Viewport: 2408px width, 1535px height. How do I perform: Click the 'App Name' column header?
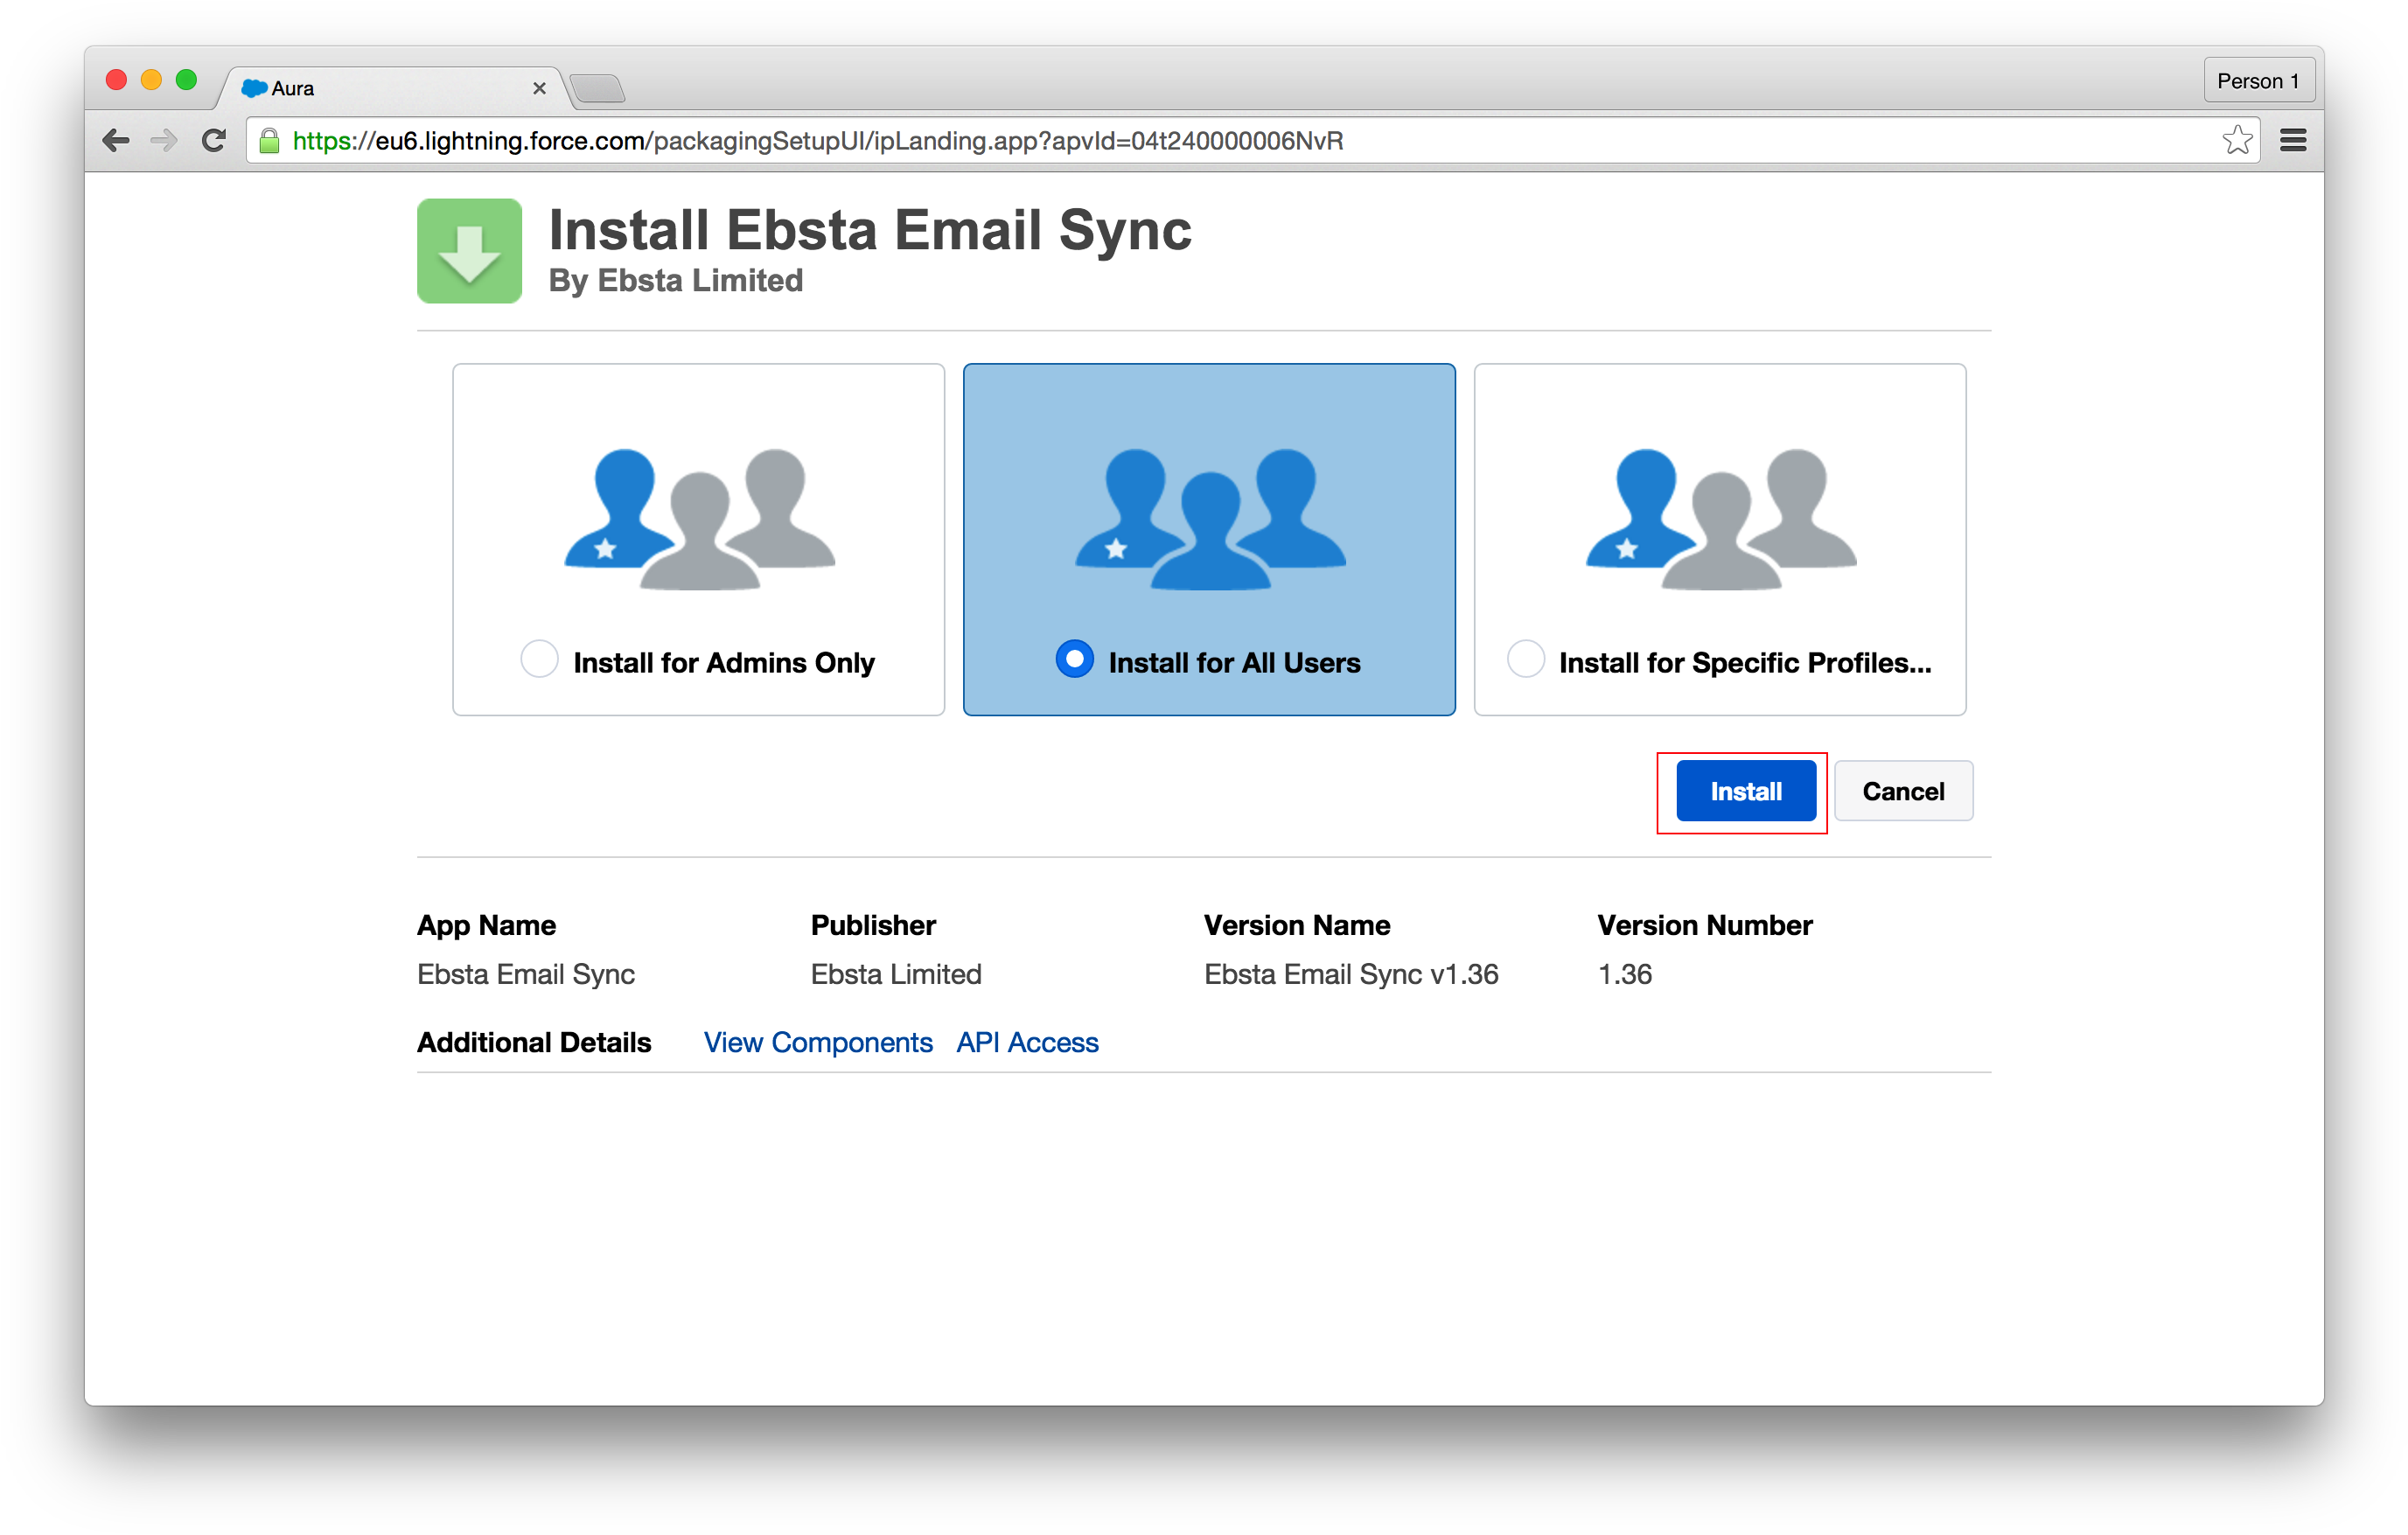tap(486, 925)
